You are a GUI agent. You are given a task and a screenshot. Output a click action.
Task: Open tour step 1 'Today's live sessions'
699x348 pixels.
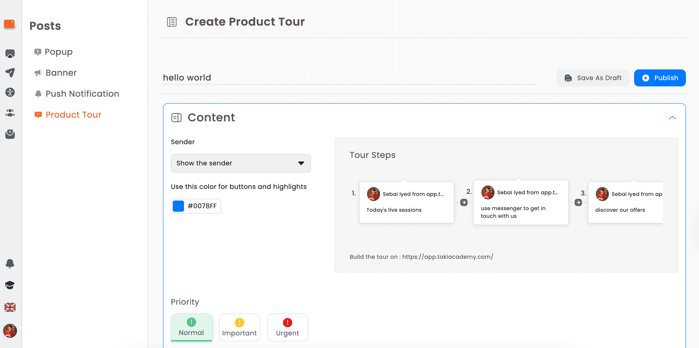pyautogui.click(x=407, y=202)
